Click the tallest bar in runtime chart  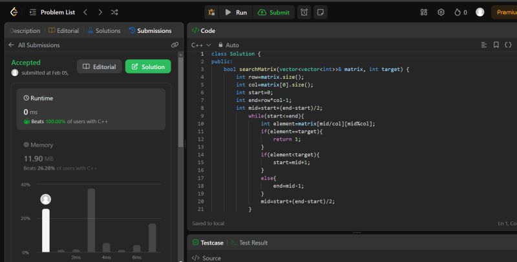[x=91, y=219]
